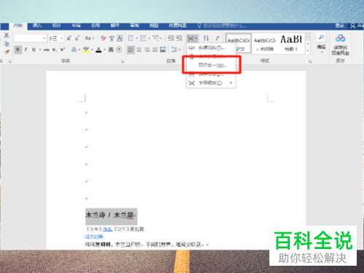Image resolution: width=364 pixels, height=273 pixels.
Task: Open the font name dropdown
Action: coord(44,39)
